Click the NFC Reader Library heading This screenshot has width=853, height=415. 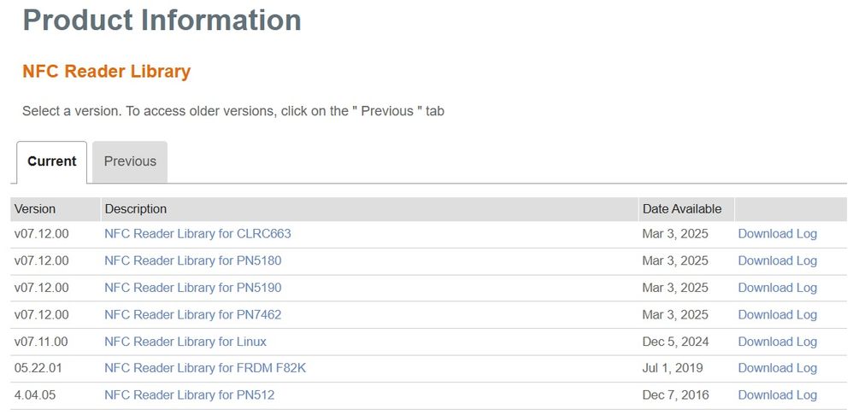tap(106, 72)
